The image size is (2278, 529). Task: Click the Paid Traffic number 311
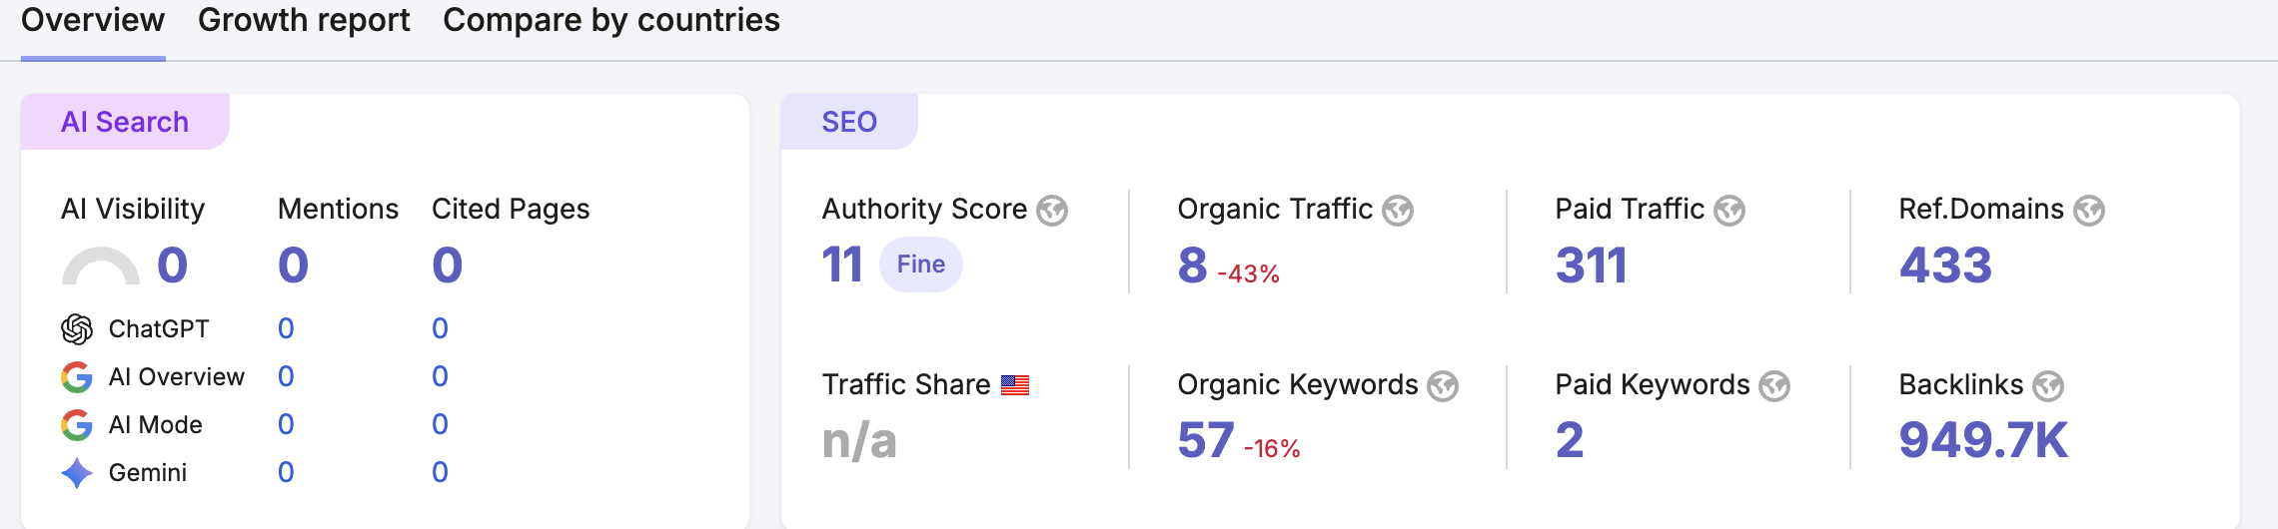coord(1592,264)
